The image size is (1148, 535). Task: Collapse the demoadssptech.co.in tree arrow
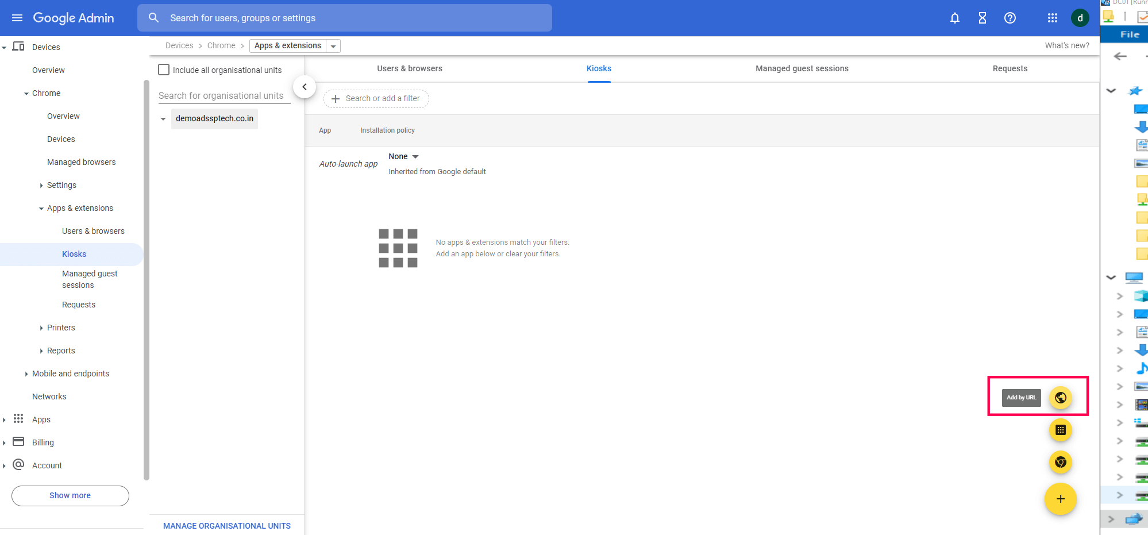point(163,119)
